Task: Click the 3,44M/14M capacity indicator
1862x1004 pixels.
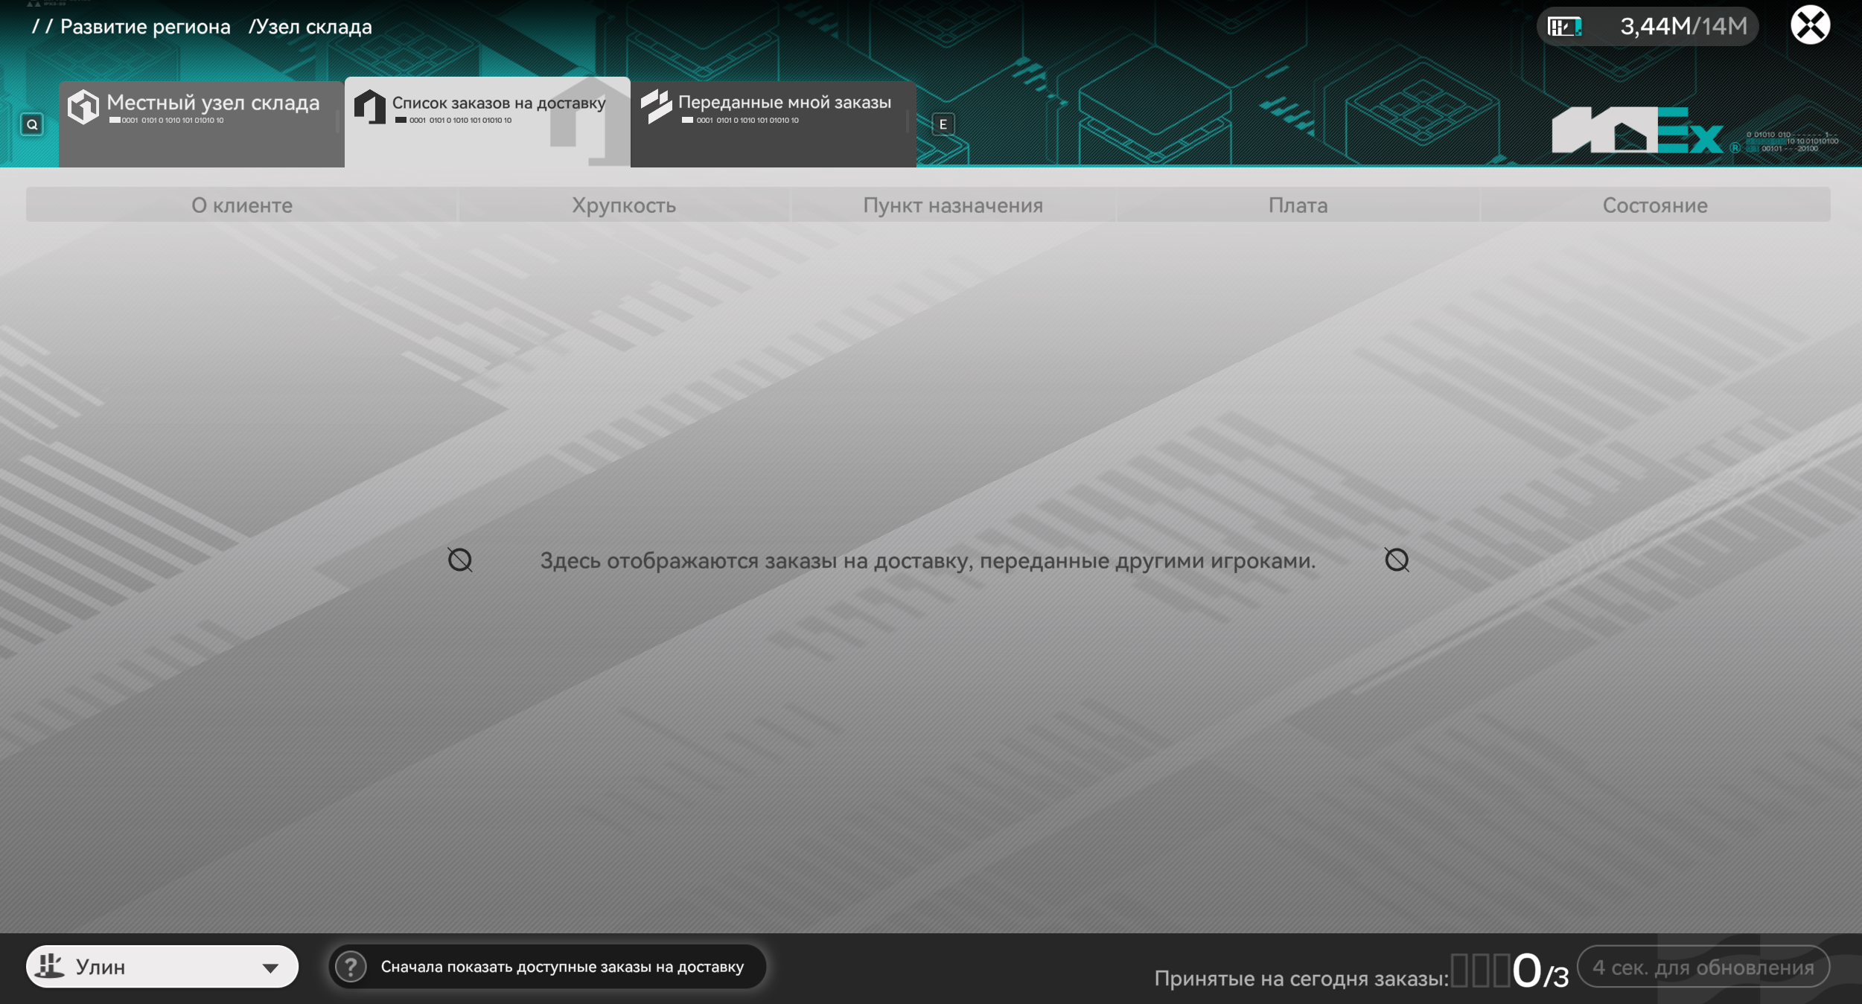Action: pyautogui.click(x=1648, y=27)
